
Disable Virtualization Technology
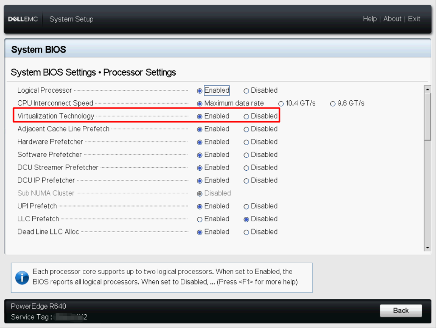[x=247, y=116]
